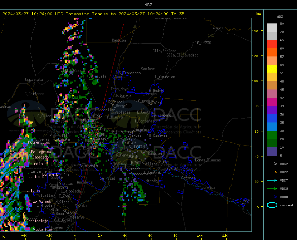Select the brown 48-45 dBZ color band
This screenshot has width=297, height=240.
pyautogui.click(x=272, y=86)
